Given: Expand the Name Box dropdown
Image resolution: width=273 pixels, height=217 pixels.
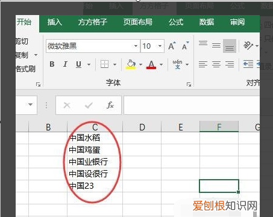Looking at the screenshot, I should [x=30, y=105].
